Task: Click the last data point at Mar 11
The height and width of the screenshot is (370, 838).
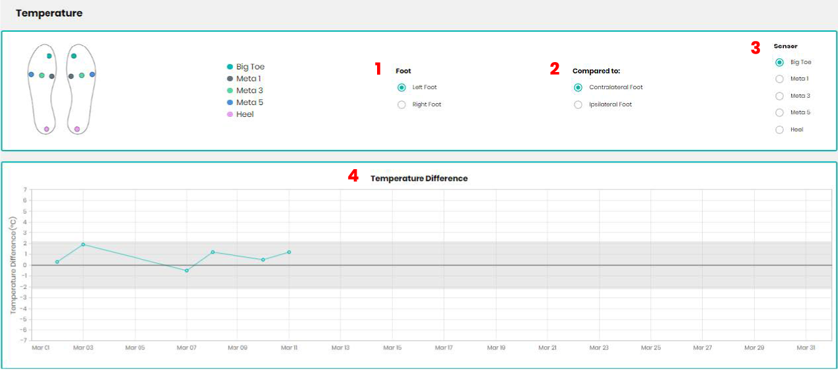Action: [289, 252]
